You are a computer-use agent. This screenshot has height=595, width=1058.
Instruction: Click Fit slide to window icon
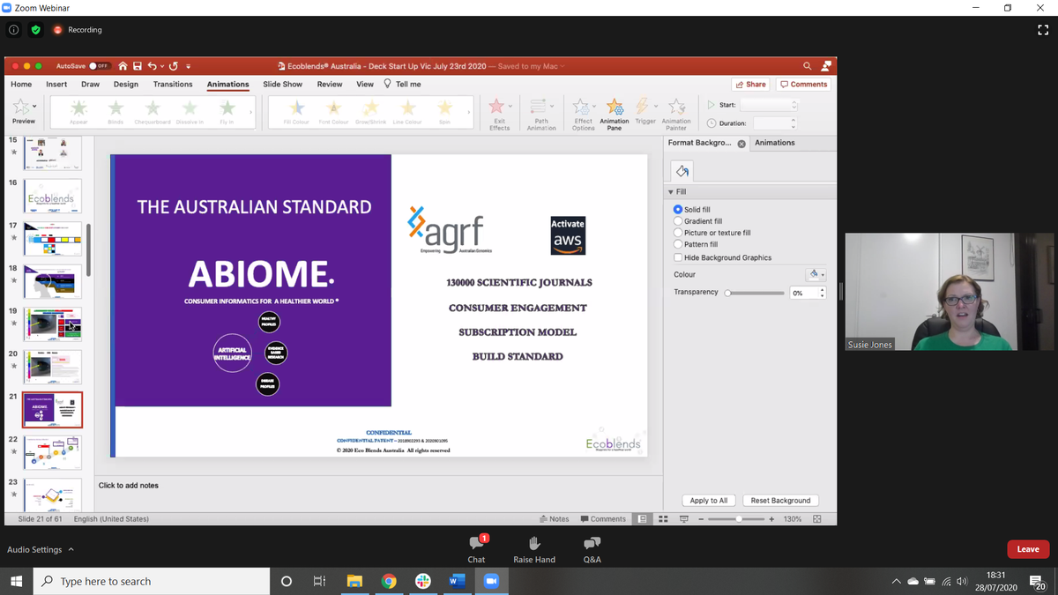816,519
